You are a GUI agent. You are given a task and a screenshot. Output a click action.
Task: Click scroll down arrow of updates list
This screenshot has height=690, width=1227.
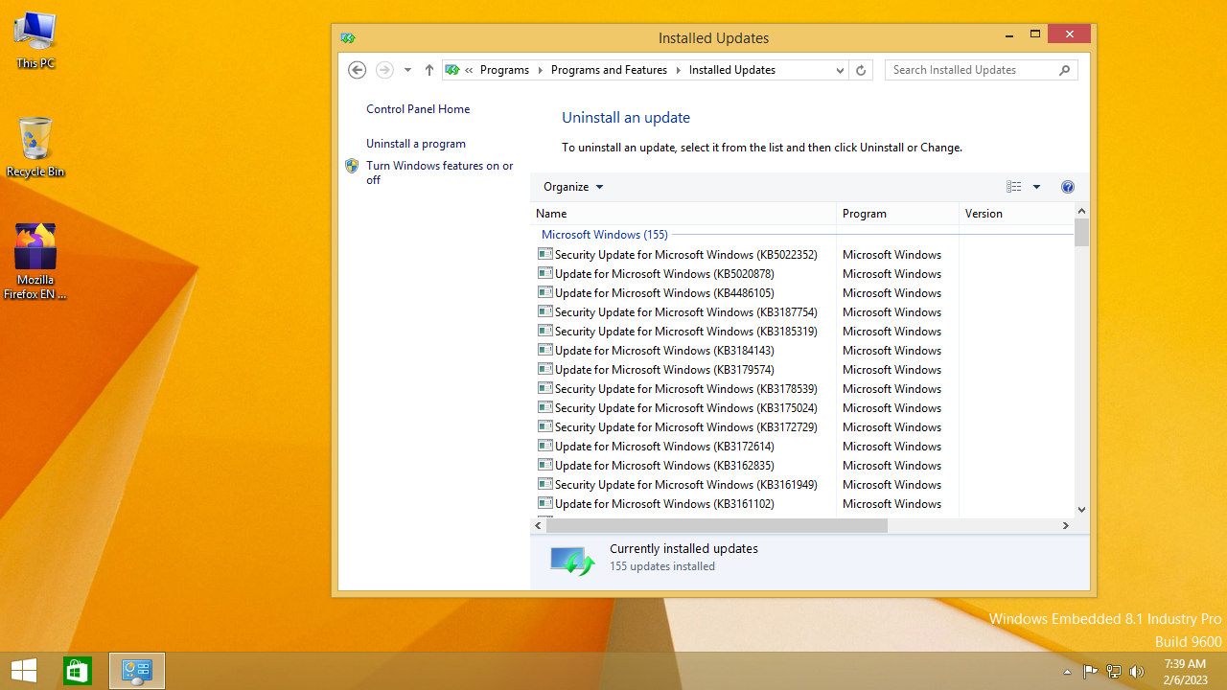[x=1082, y=510]
